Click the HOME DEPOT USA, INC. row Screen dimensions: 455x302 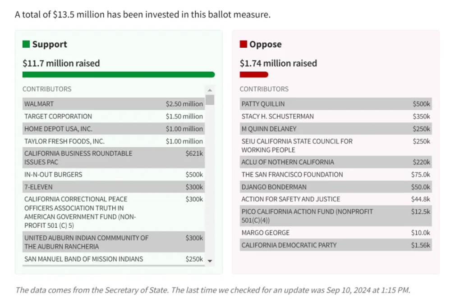(x=114, y=129)
